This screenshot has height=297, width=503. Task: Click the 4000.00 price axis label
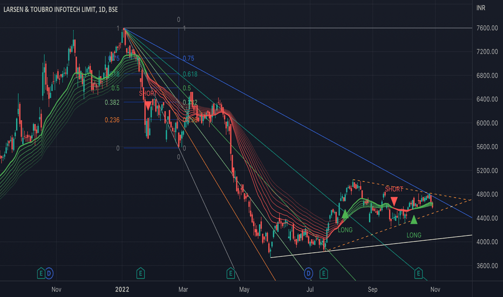(487, 242)
